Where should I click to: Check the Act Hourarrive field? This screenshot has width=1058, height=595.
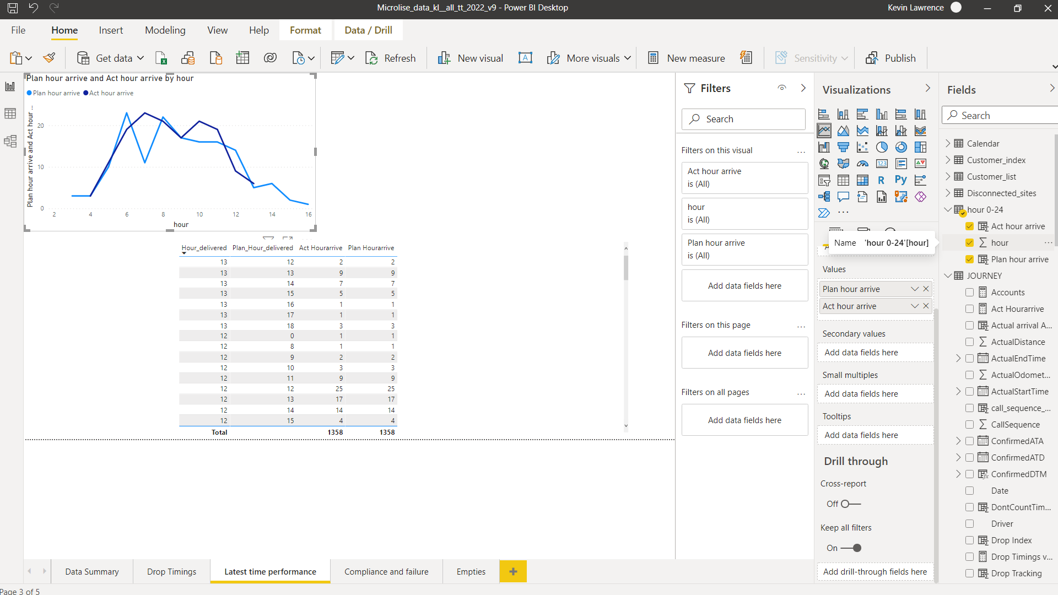[969, 309]
